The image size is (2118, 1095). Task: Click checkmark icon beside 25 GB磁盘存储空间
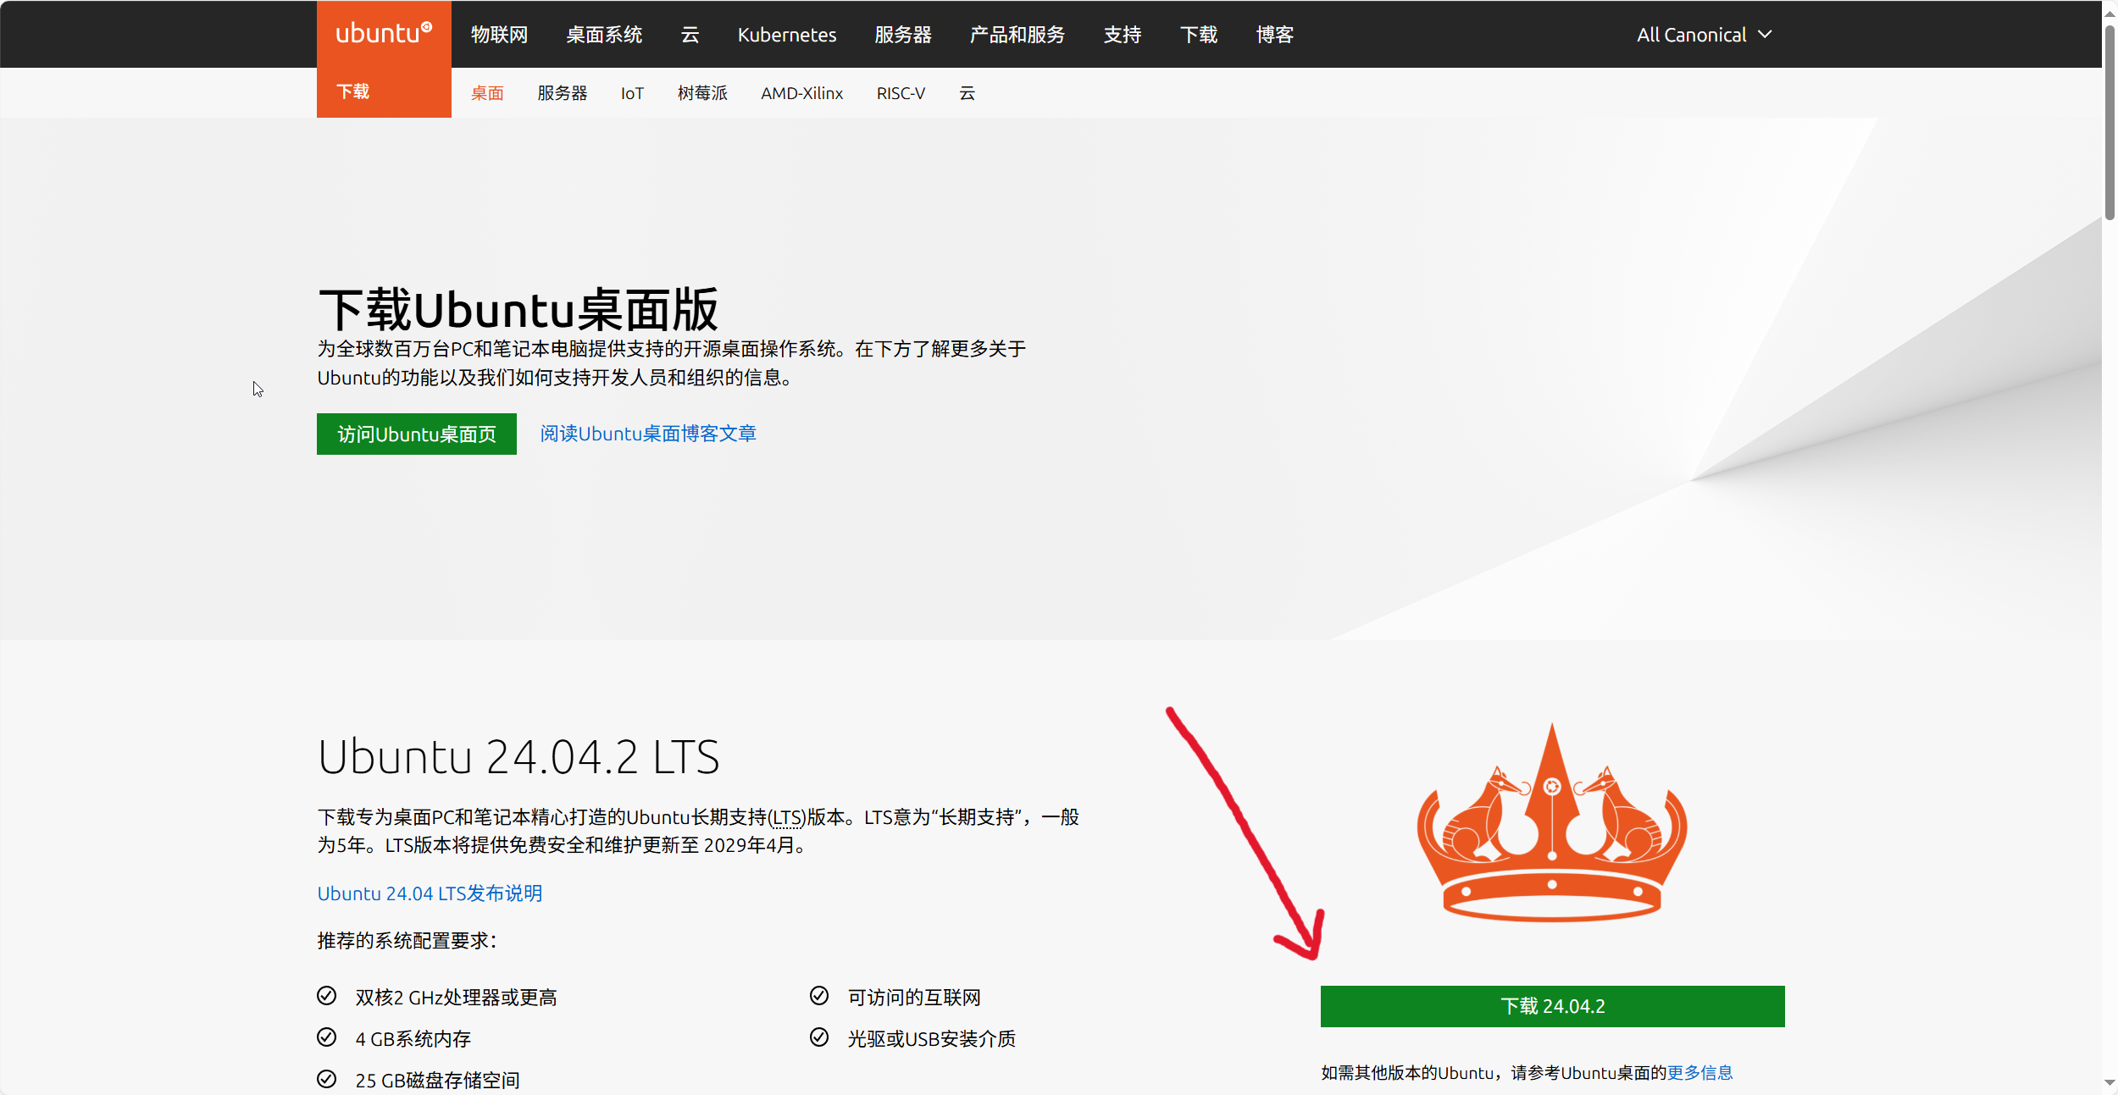327,1079
